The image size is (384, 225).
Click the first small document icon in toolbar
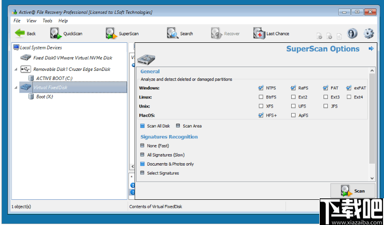pyautogui.click(x=319, y=36)
